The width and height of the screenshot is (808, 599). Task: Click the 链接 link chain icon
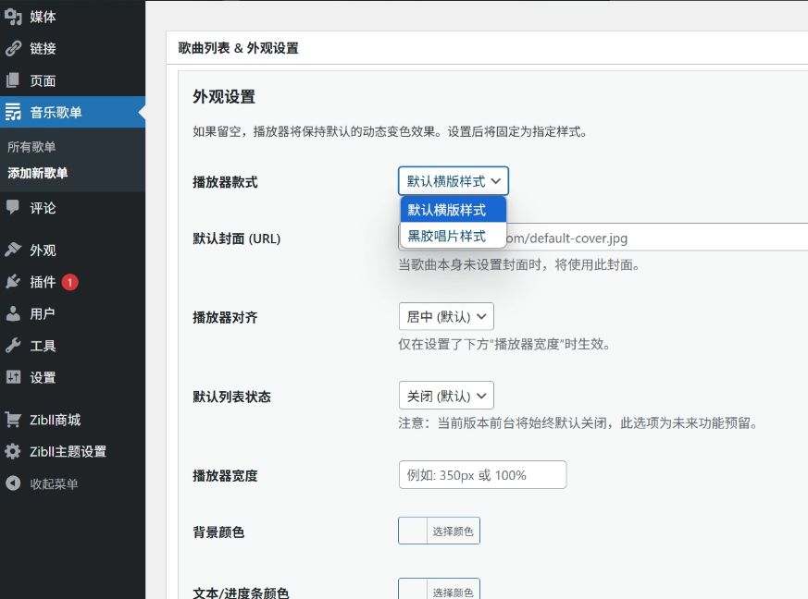13,48
